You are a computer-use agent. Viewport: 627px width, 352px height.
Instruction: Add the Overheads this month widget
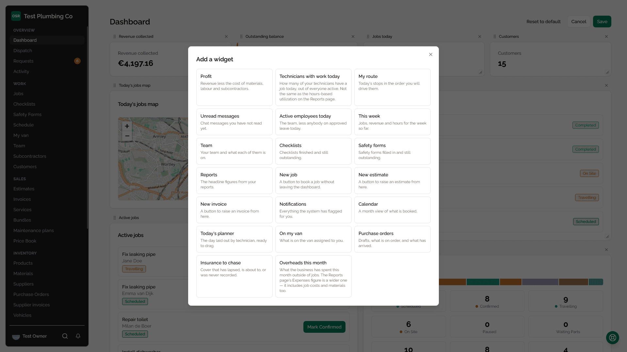[x=313, y=276]
